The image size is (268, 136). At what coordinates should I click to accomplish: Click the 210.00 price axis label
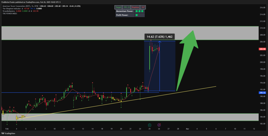262,28
